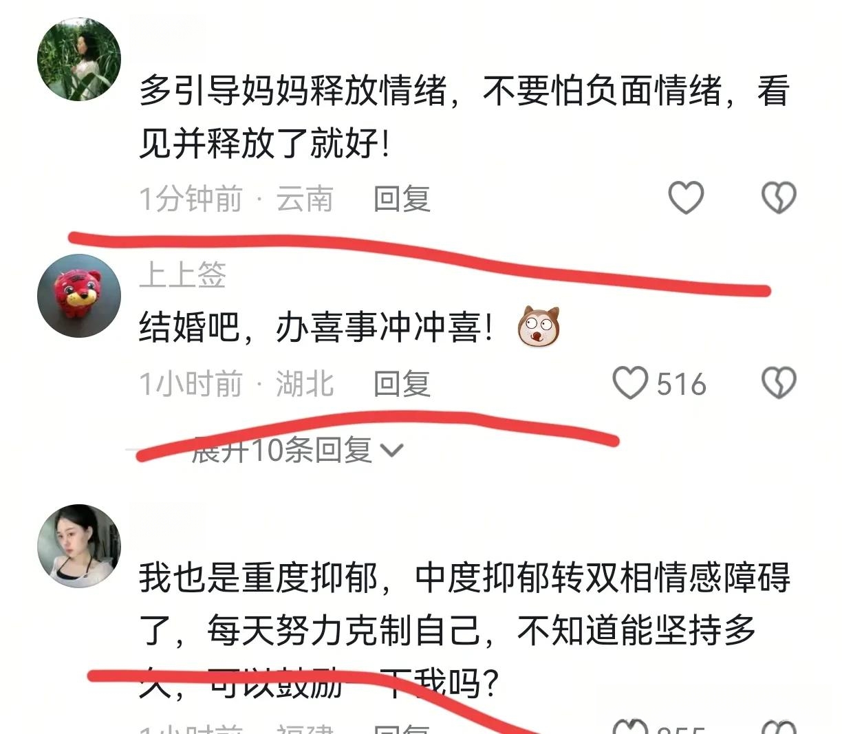This screenshot has width=842, height=734.
Task: Tap the comment starting 多引导妈妈释放情绪
Action: point(464,118)
